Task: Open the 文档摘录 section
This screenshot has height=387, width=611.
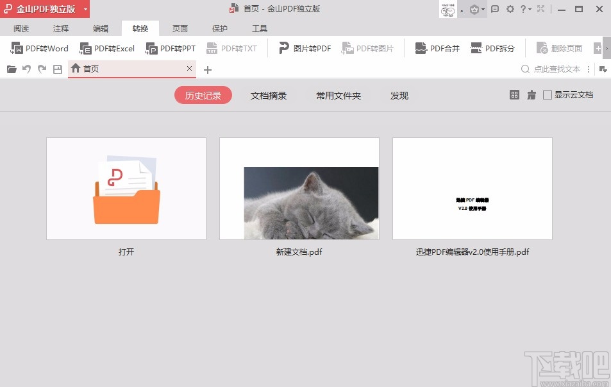Action: 269,95
